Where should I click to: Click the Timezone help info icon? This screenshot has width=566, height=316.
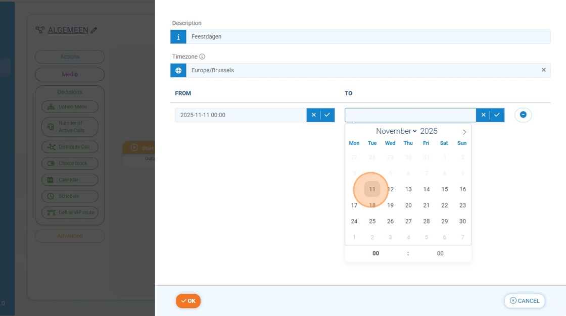coord(202,57)
